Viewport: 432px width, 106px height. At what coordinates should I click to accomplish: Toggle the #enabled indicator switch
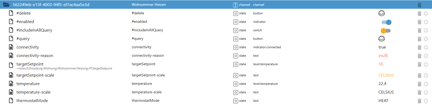[386, 22]
